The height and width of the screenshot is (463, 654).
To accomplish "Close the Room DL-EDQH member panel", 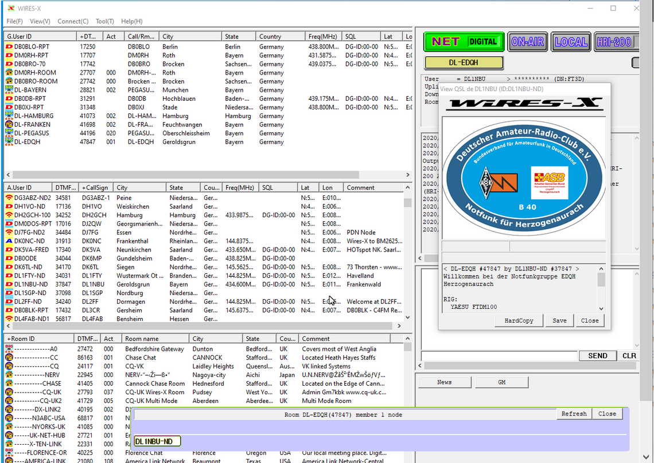I will point(607,414).
